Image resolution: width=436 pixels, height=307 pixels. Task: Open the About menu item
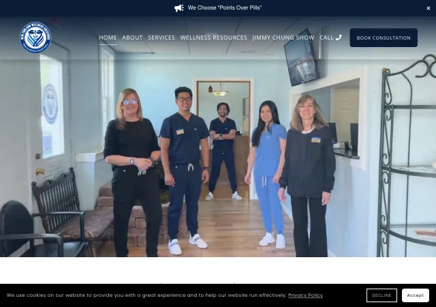click(132, 38)
